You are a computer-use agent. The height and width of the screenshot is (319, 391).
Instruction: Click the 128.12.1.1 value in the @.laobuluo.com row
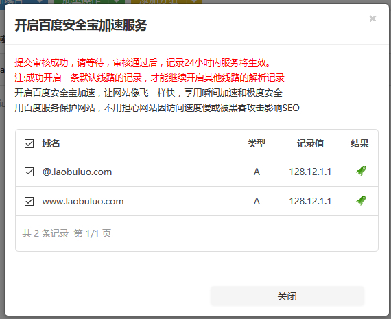310,172
